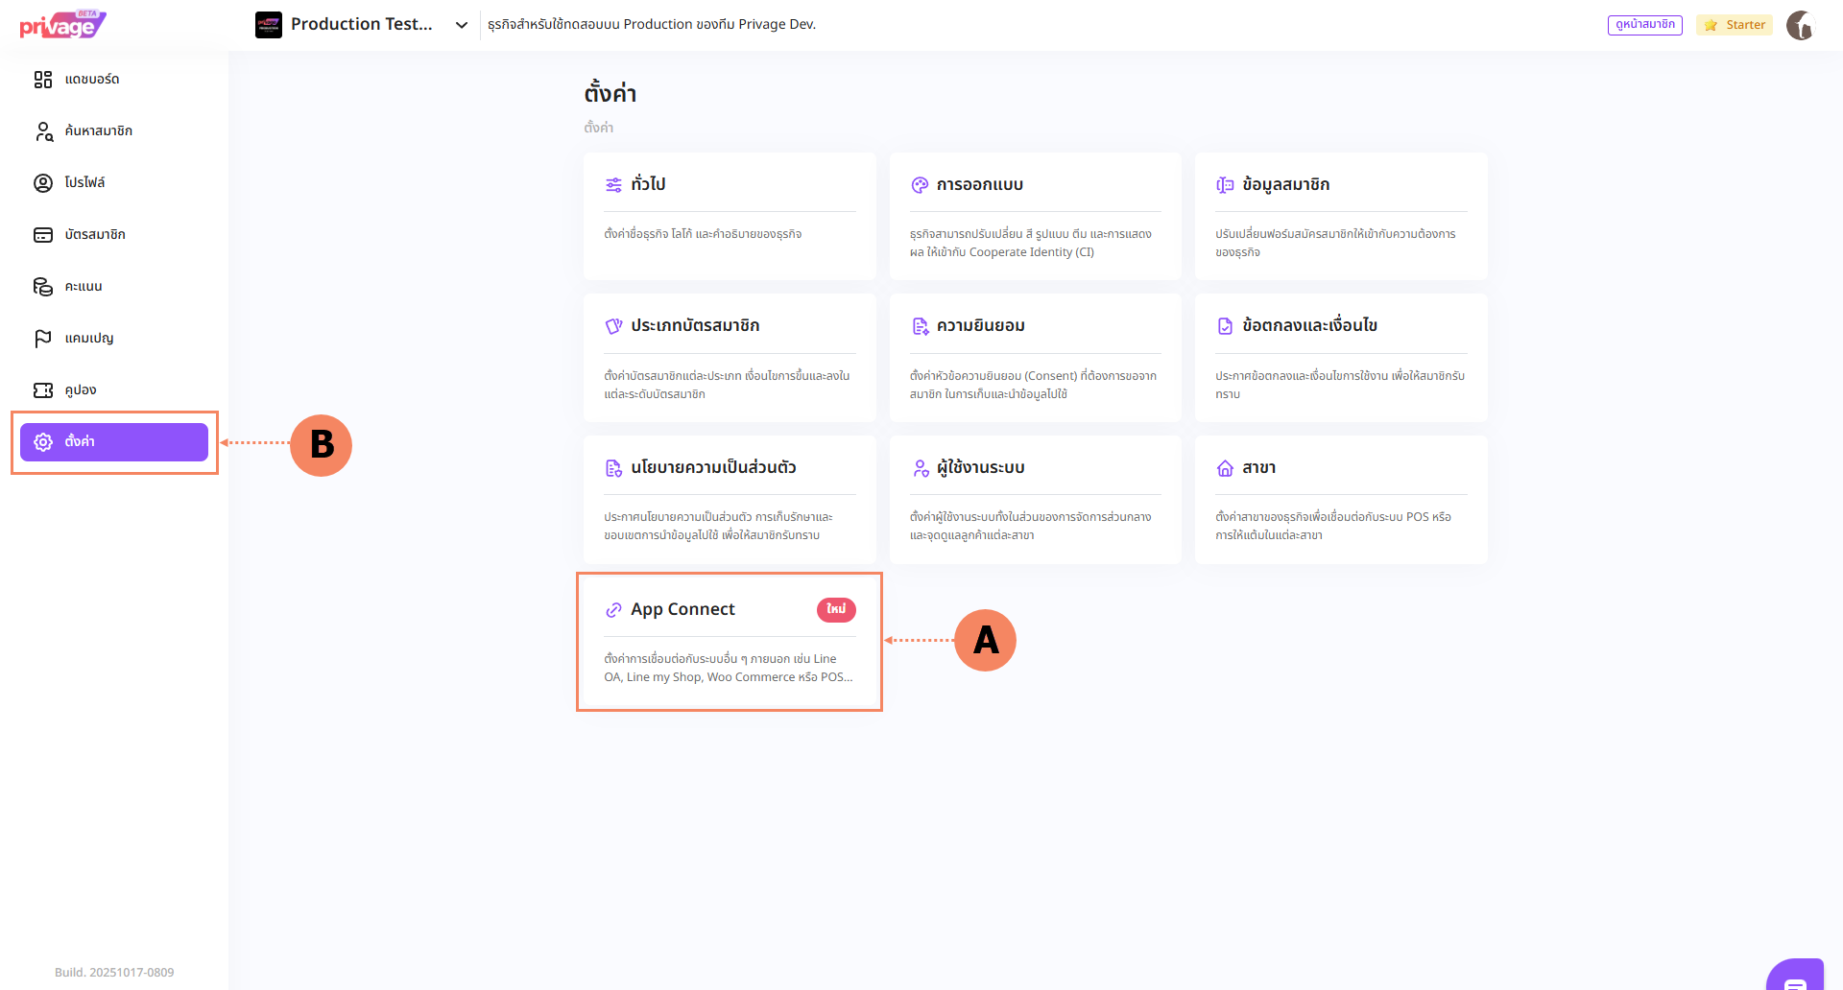Click the Starter plan badge
Image resolution: width=1843 pixels, height=990 pixels.
[x=1735, y=25]
